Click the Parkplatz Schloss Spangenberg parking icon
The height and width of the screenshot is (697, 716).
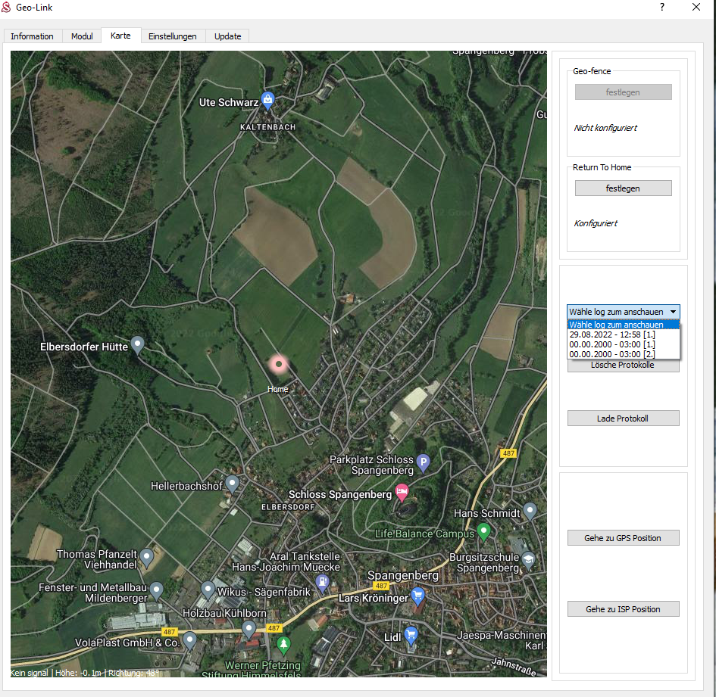pyautogui.click(x=424, y=461)
